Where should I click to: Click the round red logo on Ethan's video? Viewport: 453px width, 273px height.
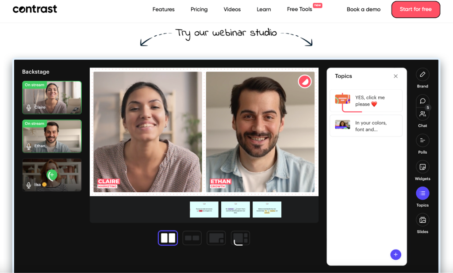304,81
